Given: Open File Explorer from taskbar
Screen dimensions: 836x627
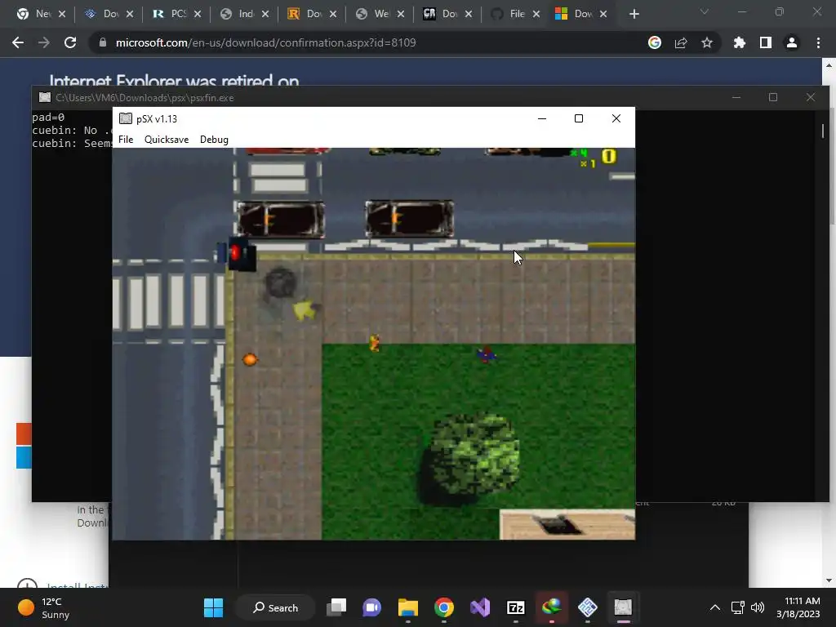Looking at the screenshot, I should 408,607.
